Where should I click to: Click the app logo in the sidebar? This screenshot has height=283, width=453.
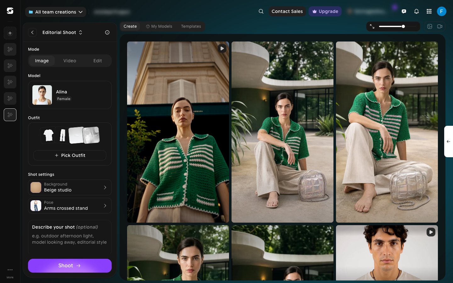(x=10, y=11)
